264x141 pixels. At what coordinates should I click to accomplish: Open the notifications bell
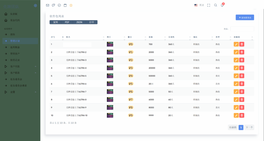pos(222,5)
